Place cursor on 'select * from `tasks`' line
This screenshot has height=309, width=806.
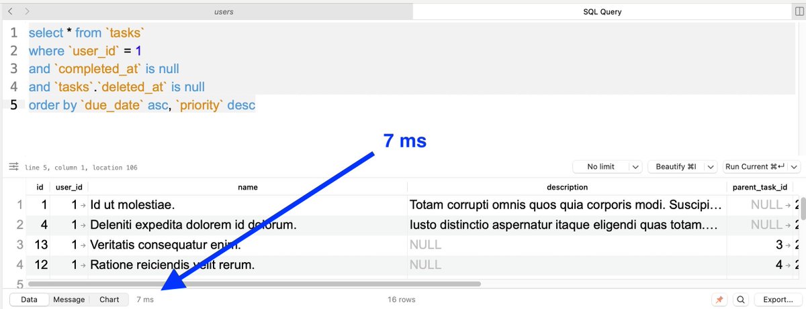click(x=87, y=32)
